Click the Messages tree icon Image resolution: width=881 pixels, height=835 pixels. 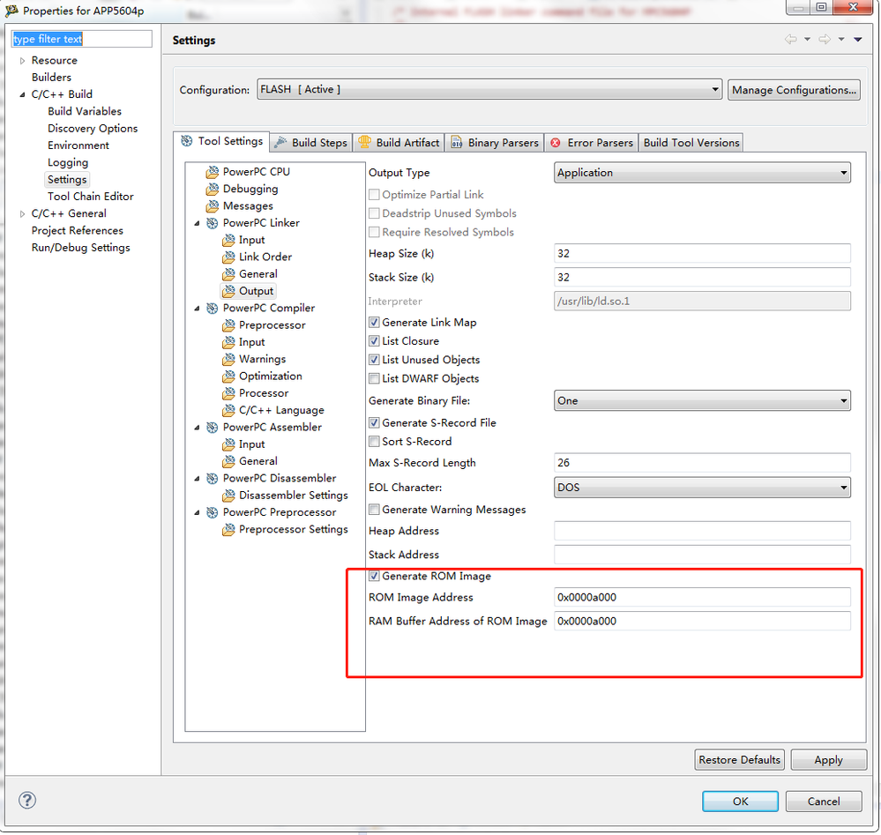pyautogui.click(x=212, y=206)
